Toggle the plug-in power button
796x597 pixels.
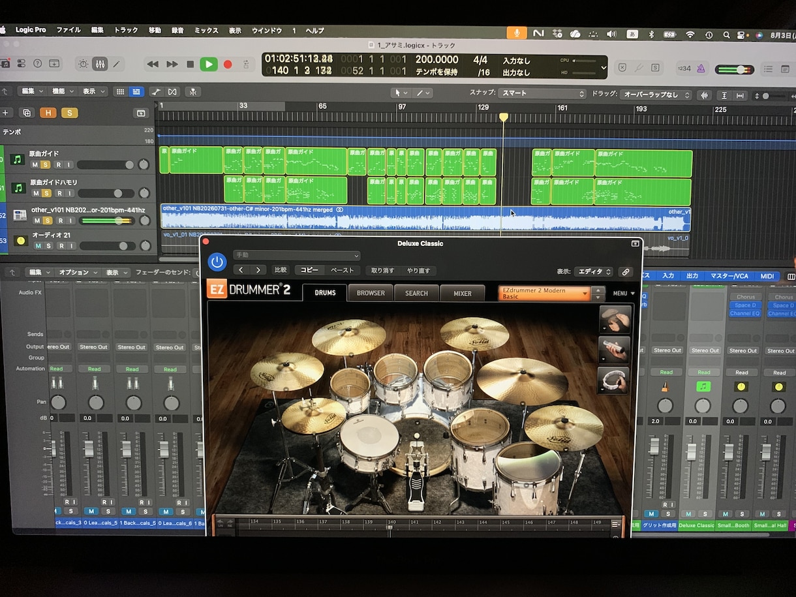click(x=217, y=262)
